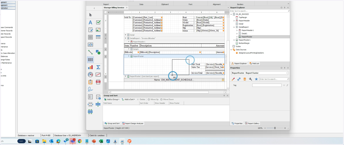
Task: Show Miscellaneous properties via wrench icon
Action: pos(250,79)
